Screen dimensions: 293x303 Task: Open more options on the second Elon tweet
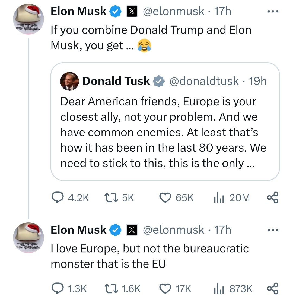pyautogui.click(x=273, y=229)
